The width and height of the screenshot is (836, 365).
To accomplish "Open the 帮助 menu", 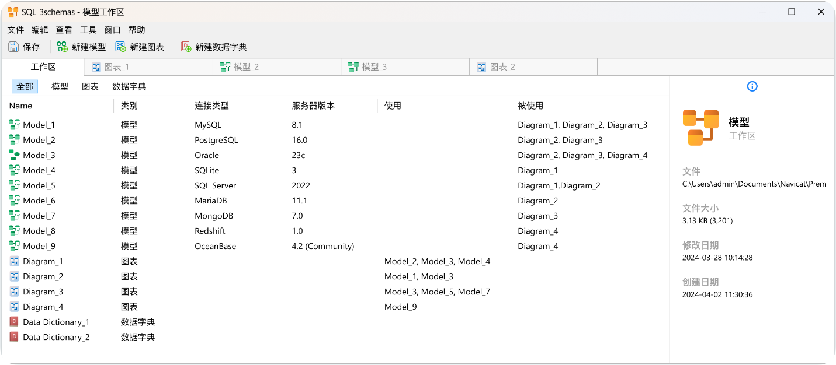I will click(x=137, y=30).
